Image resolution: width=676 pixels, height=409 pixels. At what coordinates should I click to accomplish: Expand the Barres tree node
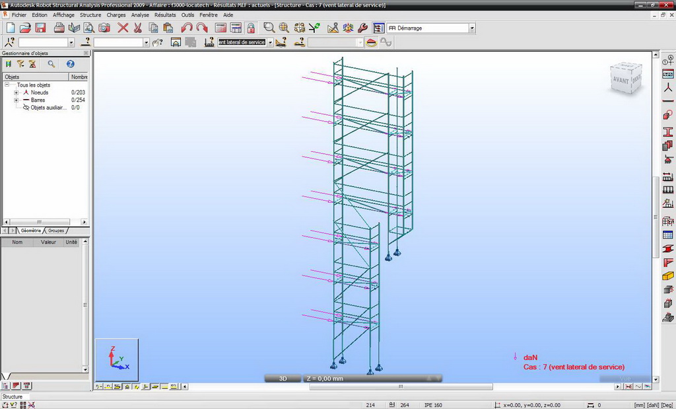click(16, 100)
